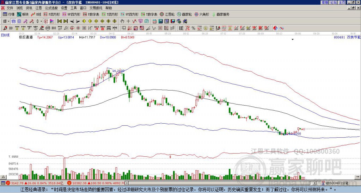Open the P四方形 Gann square tool
The image size is (361, 193).
[52, 14]
